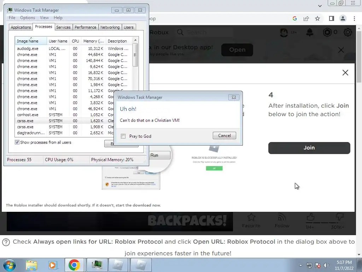This screenshot has height=272, width=362.
Task: Close the Uh oh dialog with X
Action: coord(234,97)
